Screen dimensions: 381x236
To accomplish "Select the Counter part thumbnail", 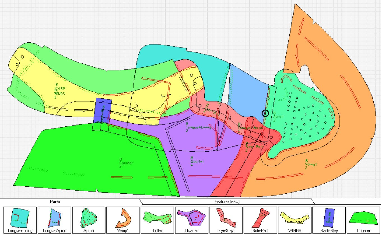I will pos(363,220).
